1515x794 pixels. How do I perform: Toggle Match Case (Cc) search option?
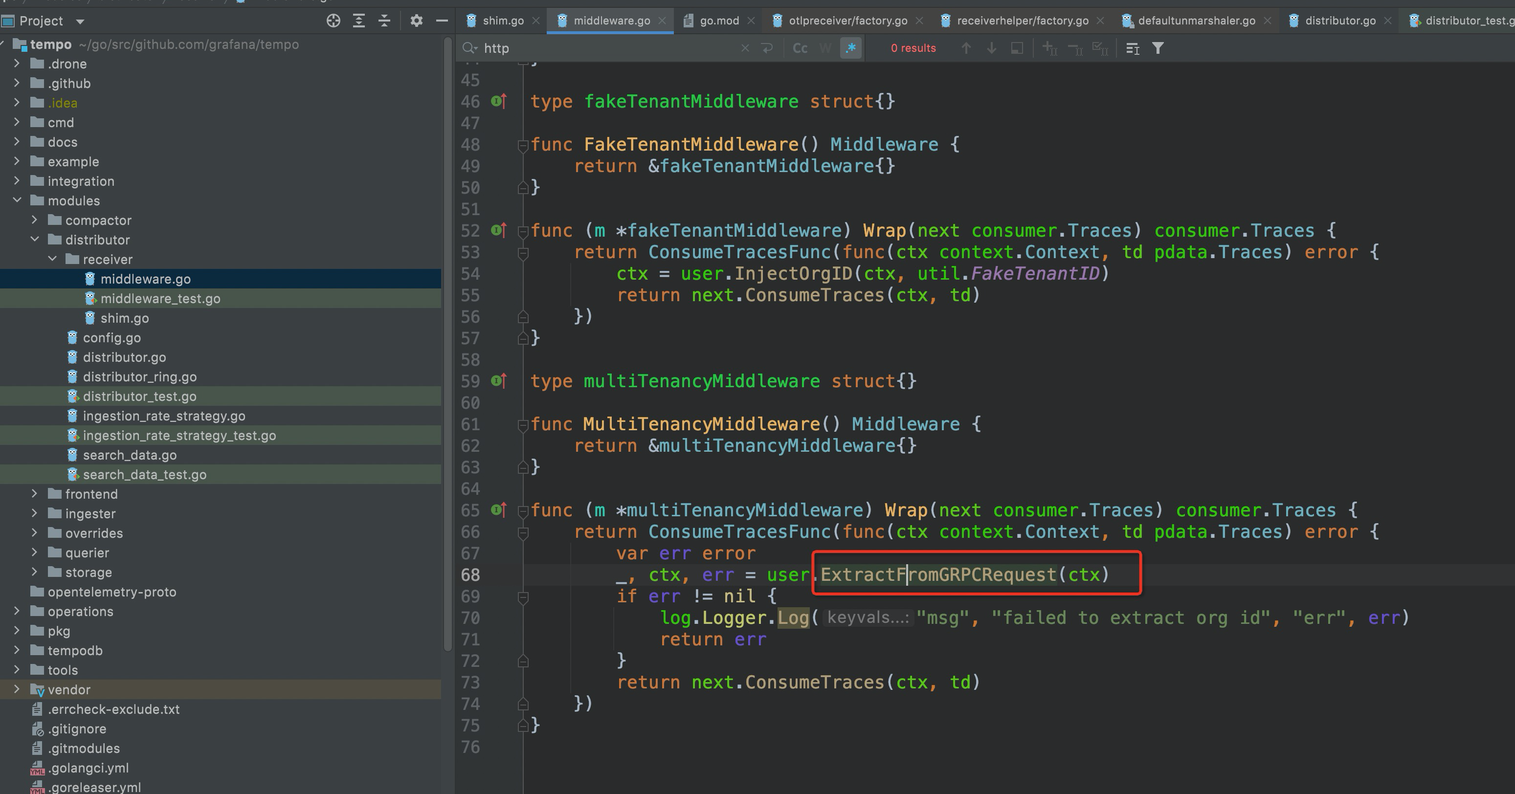800,48
